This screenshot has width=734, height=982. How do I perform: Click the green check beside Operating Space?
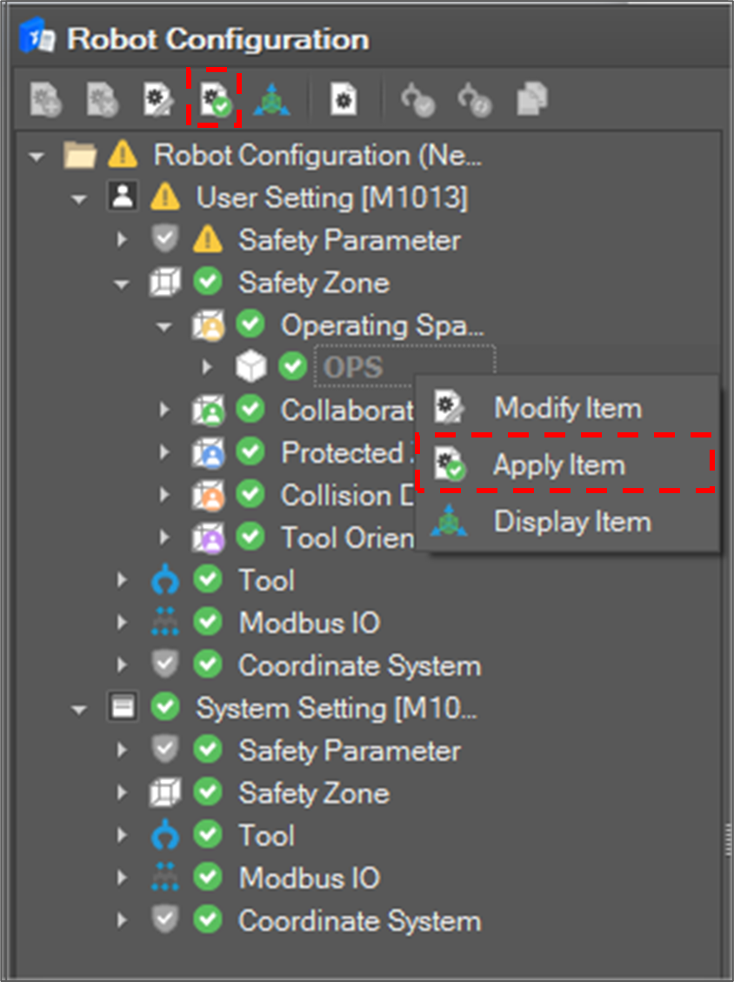(250, 324)
